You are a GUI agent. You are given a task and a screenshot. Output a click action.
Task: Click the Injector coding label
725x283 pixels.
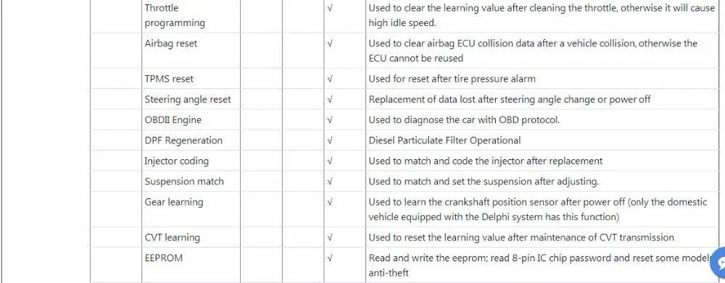click(177, 161)
